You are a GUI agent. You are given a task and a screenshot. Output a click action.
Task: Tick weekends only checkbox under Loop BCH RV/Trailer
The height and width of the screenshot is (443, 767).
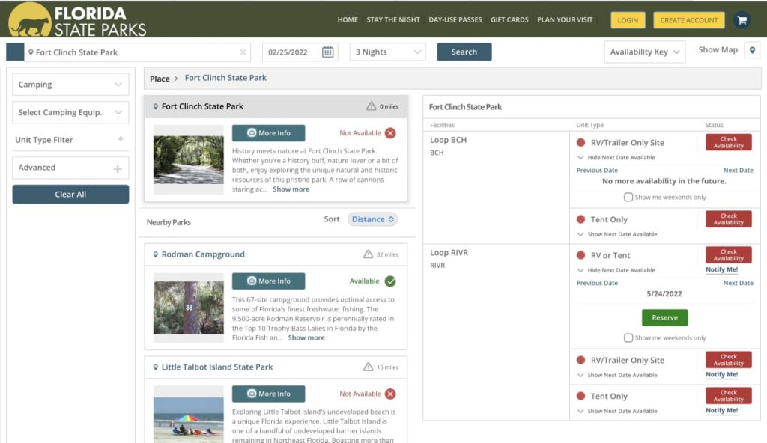coord(628,197)
